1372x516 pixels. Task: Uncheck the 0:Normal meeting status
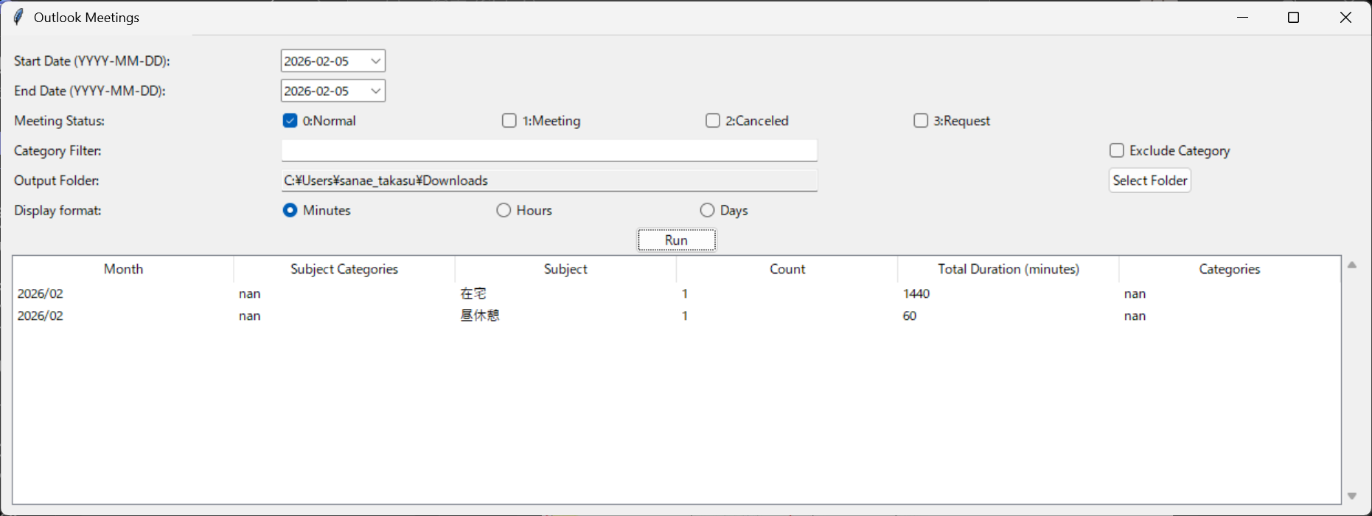pos(290,121)
